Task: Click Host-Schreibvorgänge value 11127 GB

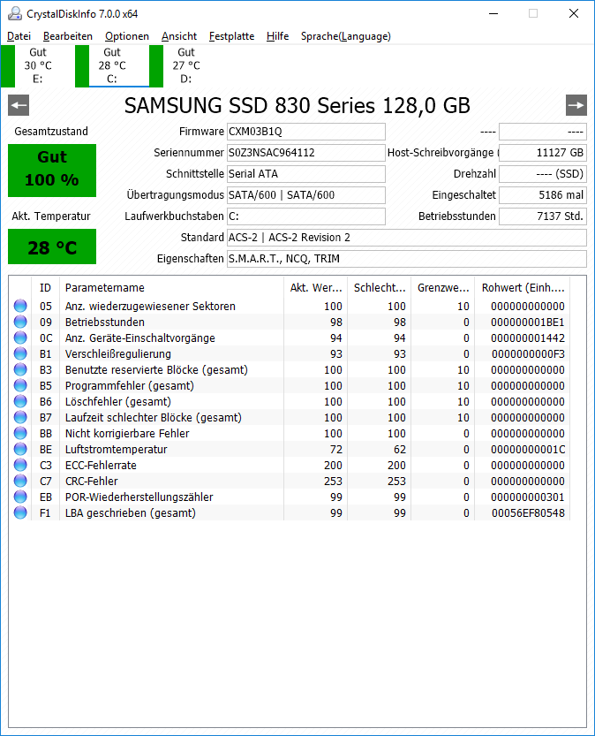Action: click(543, 153)
